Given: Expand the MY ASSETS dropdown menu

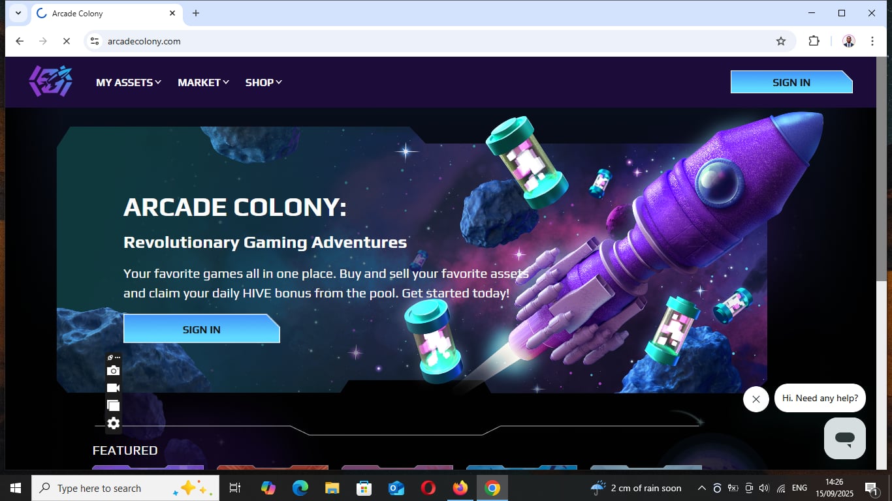Looking at the screenshot, I should click(x=129, y=82).
